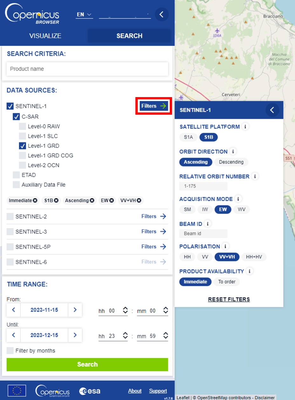Show info for Satellite Platform
Viewport: 295px width, 400px height.
(x=245, y=127)
